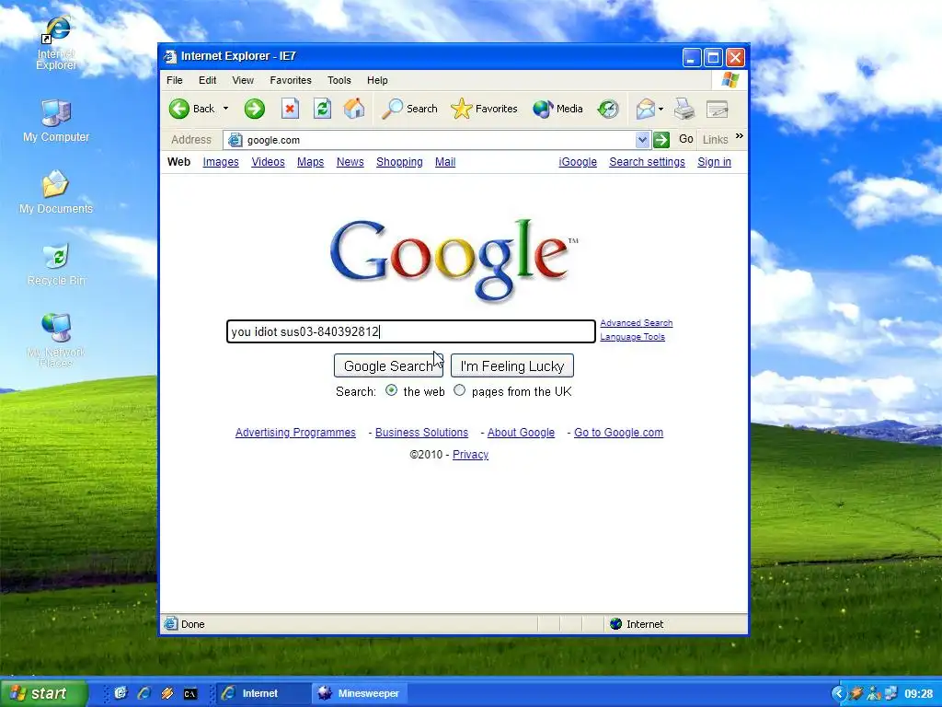
Task: Click the page icon beside google.com address
Action: click(235, 140)
